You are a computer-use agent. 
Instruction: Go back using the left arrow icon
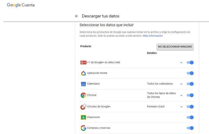pyautogui.click(x=77, y=16)
